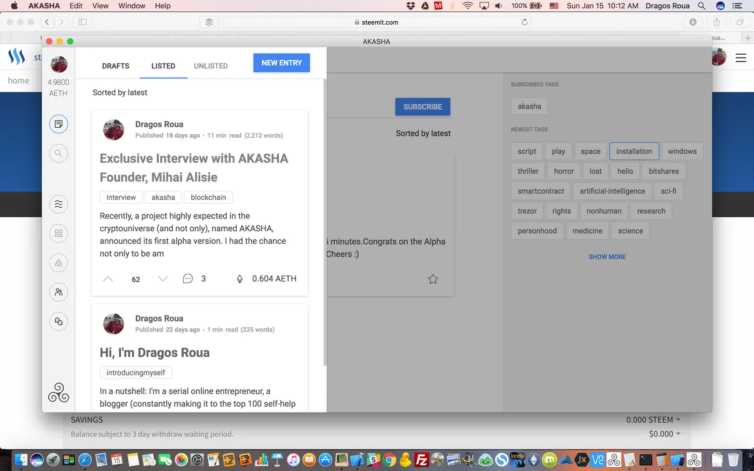Screen dimensions: 754x471
Task: Open Spotlight search in the menu bar
Action: click(702, 6)
